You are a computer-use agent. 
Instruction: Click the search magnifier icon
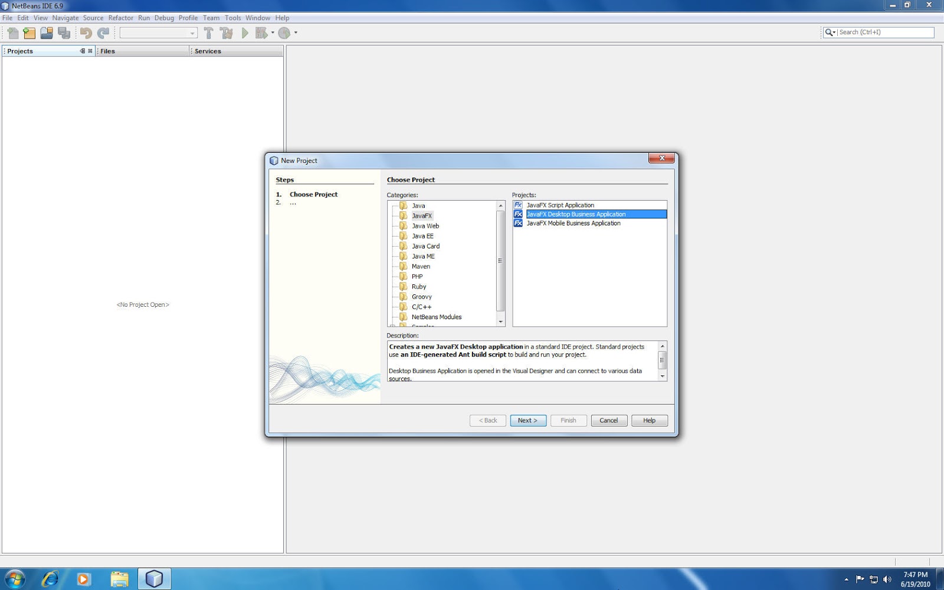829,32
